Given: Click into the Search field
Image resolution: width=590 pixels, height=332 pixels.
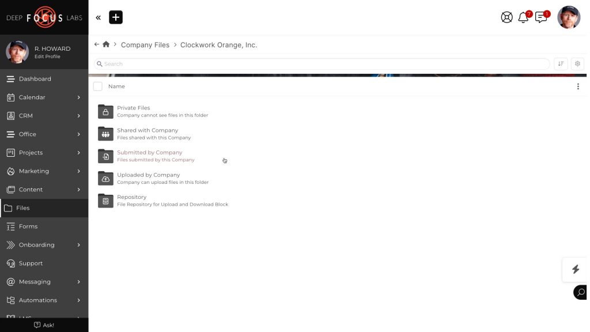Looking at the screenshot, I should pyautogui.click(x=323, y=64).
